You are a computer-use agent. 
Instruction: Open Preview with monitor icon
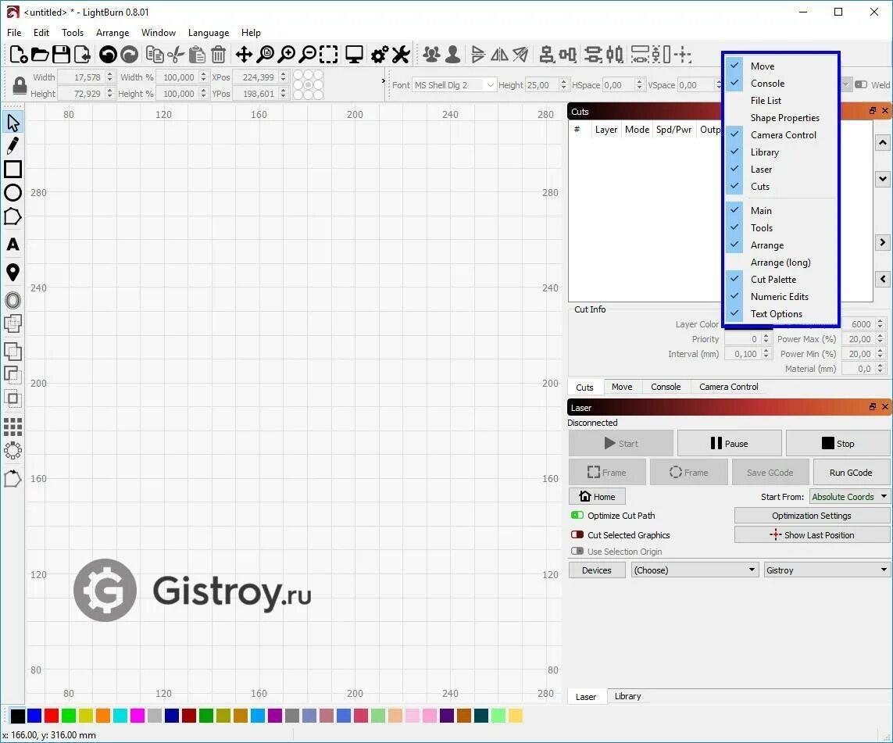[354, 55]
